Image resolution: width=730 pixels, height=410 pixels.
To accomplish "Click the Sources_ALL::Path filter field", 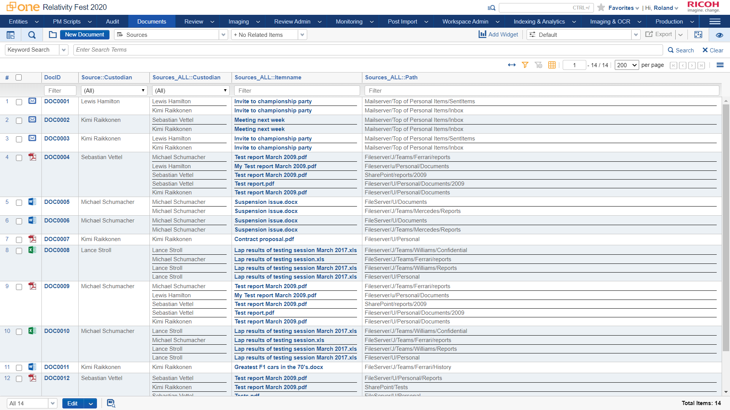I will 542,90.
